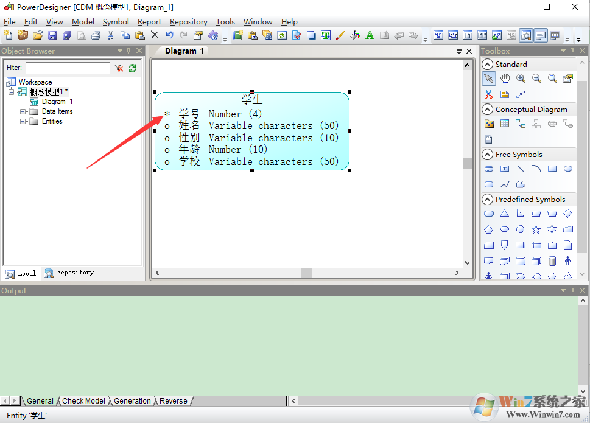Toggle the highlighted Object Browser toolbar button

pos(525,36)
